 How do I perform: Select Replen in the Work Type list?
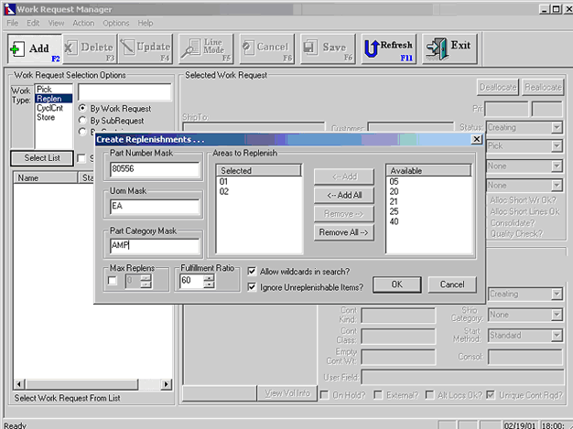[54, 99]
